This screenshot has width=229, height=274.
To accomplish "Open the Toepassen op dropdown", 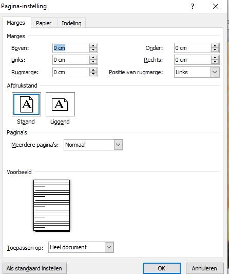I will [109, 247].
